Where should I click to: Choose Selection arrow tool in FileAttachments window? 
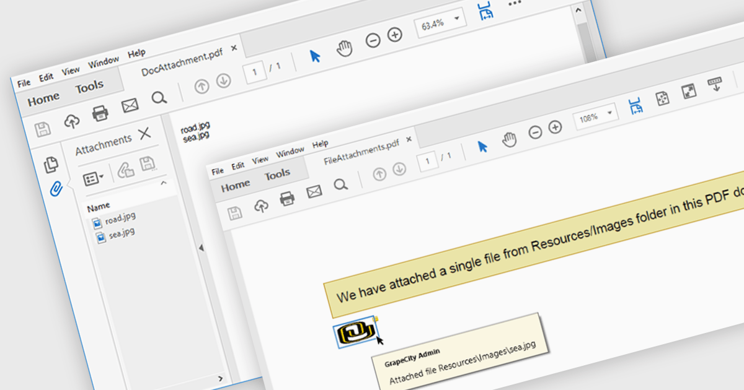[x=482, y=146]
